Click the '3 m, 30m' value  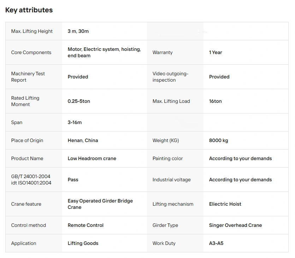(x=78, y=31)
